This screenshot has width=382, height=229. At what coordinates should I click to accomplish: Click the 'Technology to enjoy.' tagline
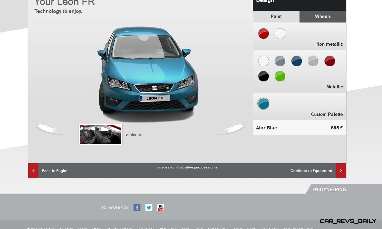pyautogui.click(x=58, y=11)
